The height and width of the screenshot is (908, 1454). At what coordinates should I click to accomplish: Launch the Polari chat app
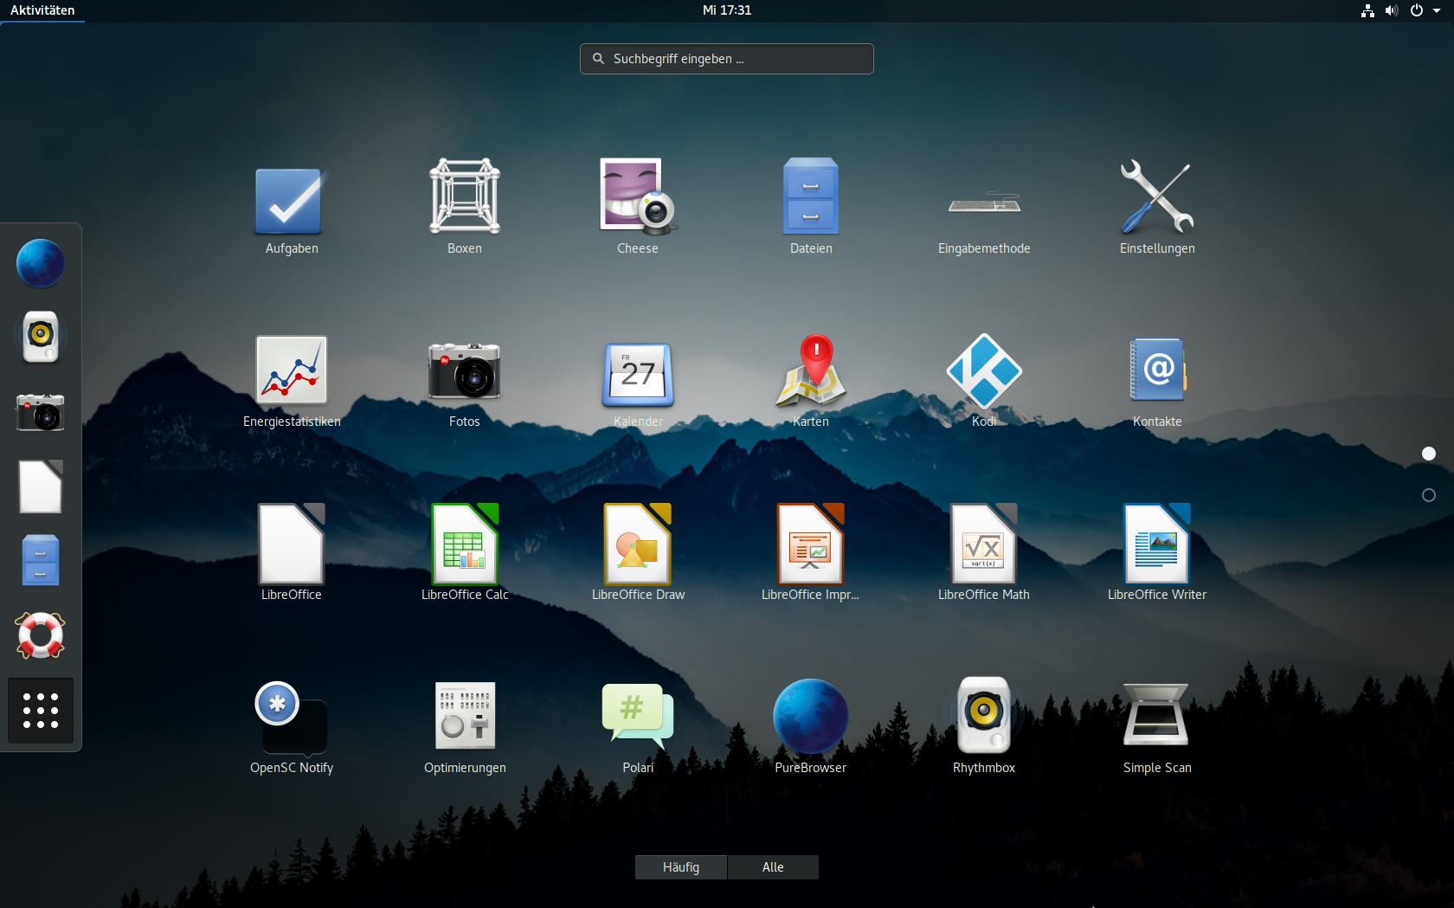(638, 717)
